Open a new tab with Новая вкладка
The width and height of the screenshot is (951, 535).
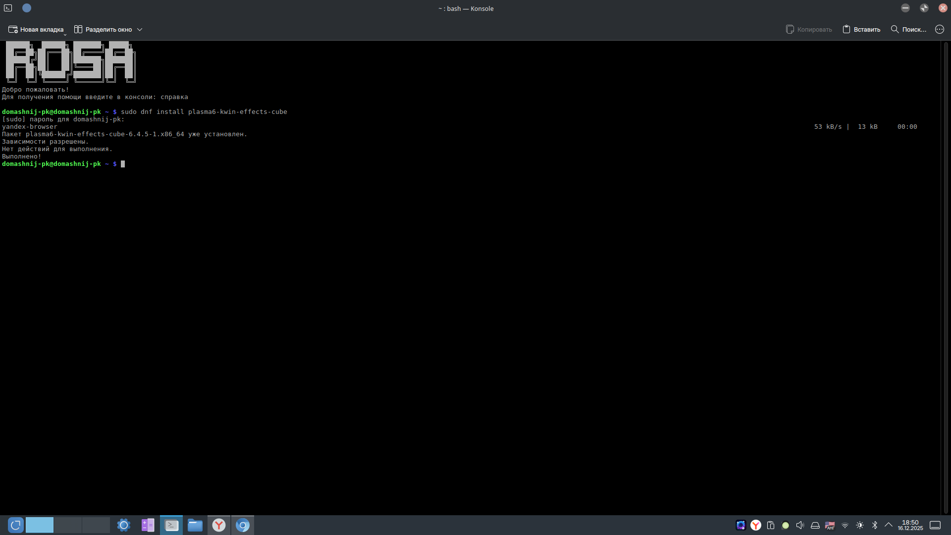click(36, 29)
